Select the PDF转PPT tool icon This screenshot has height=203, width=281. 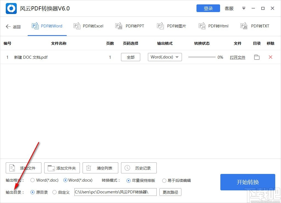pyautogui.click(x=119, y=26)
